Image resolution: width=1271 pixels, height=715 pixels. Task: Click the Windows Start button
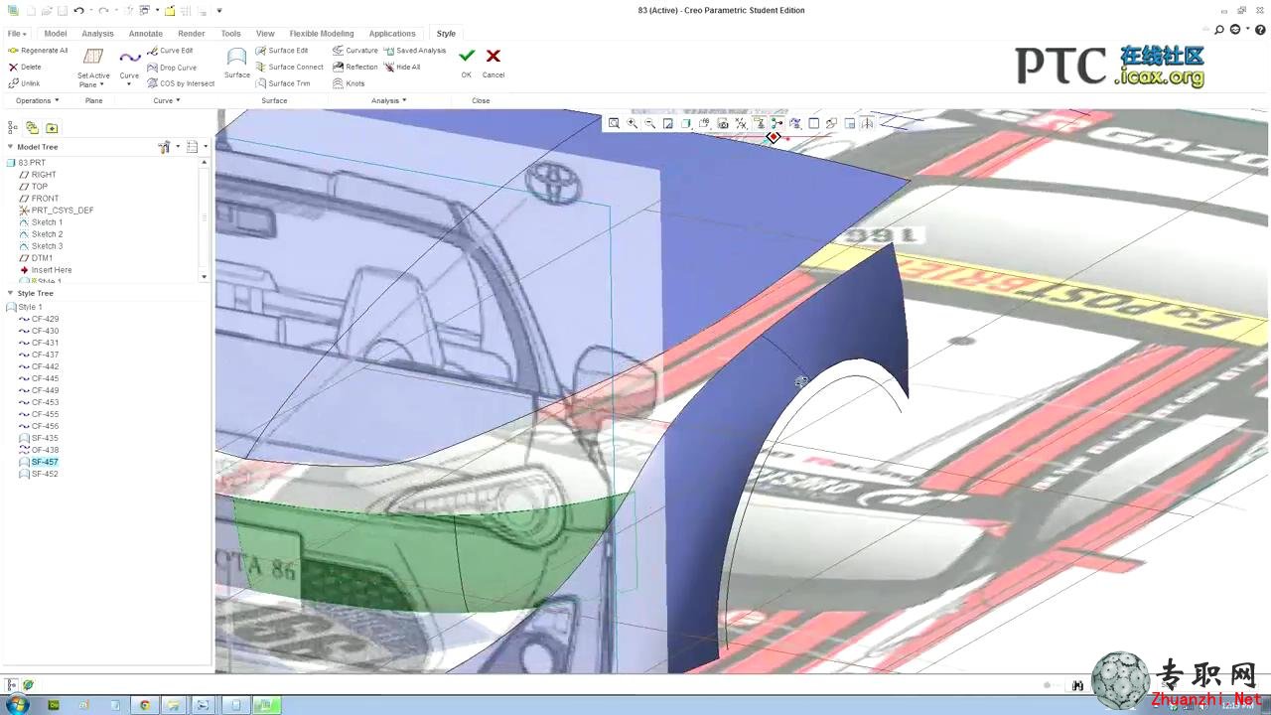click(18, 705)
